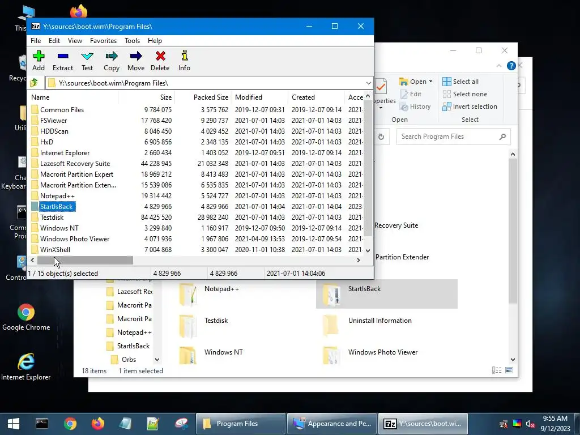Open the Internet Explorer desktop shortcut
Viewport: 580px width, 435px height.
26,366
